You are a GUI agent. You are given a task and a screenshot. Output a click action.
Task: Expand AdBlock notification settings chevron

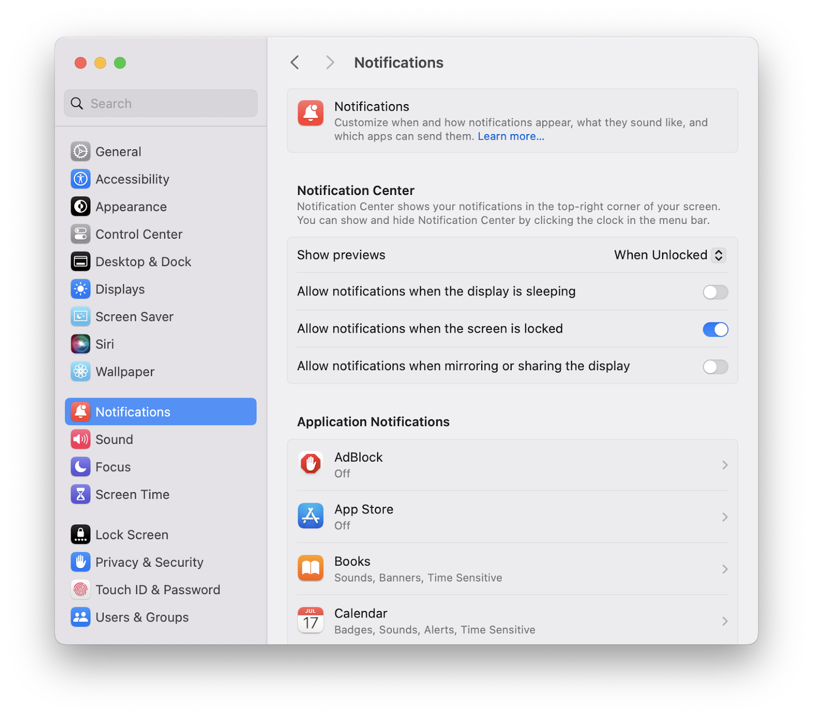point(725,465)
